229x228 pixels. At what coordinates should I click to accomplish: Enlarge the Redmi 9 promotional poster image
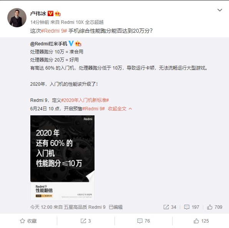tap(62, 158)
